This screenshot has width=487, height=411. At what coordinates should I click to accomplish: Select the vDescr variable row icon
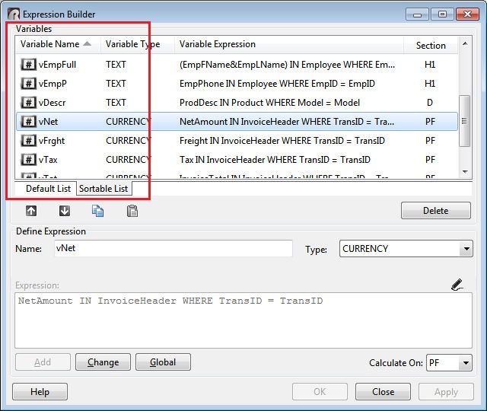pos(28,103)
